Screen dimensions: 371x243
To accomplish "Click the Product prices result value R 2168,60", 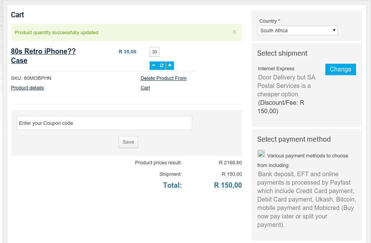I will pos(230,163).
